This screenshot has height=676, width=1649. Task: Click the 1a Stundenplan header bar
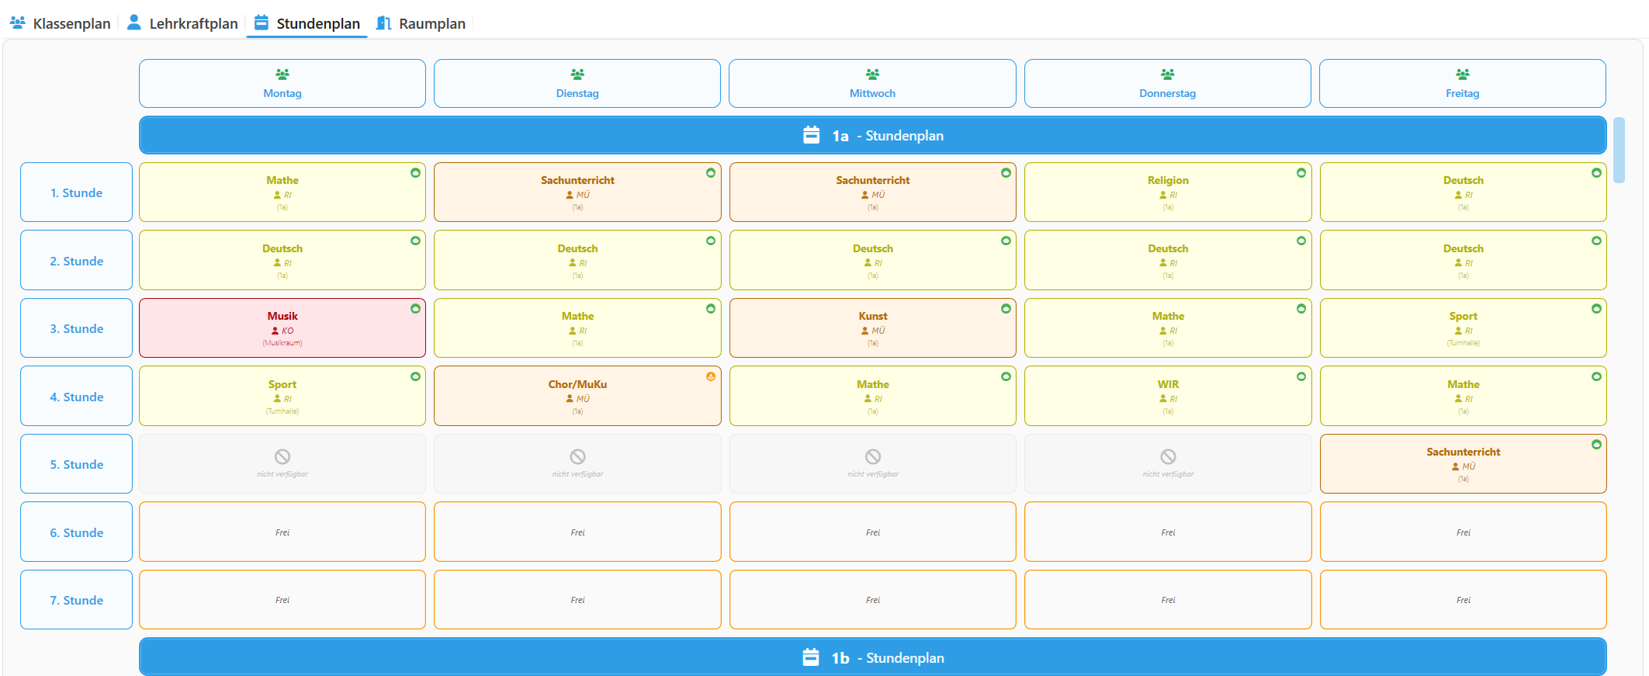pos(873,135)
